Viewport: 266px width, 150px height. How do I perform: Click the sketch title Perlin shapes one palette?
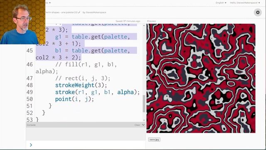point(62,12)
